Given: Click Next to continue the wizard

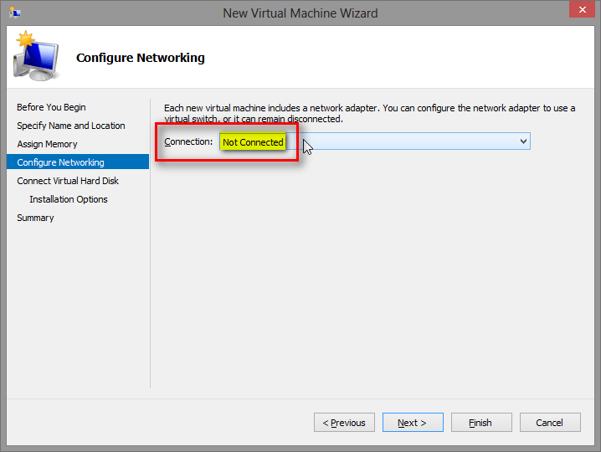Looking at the screenshot, I should click(x=412, y=423).
